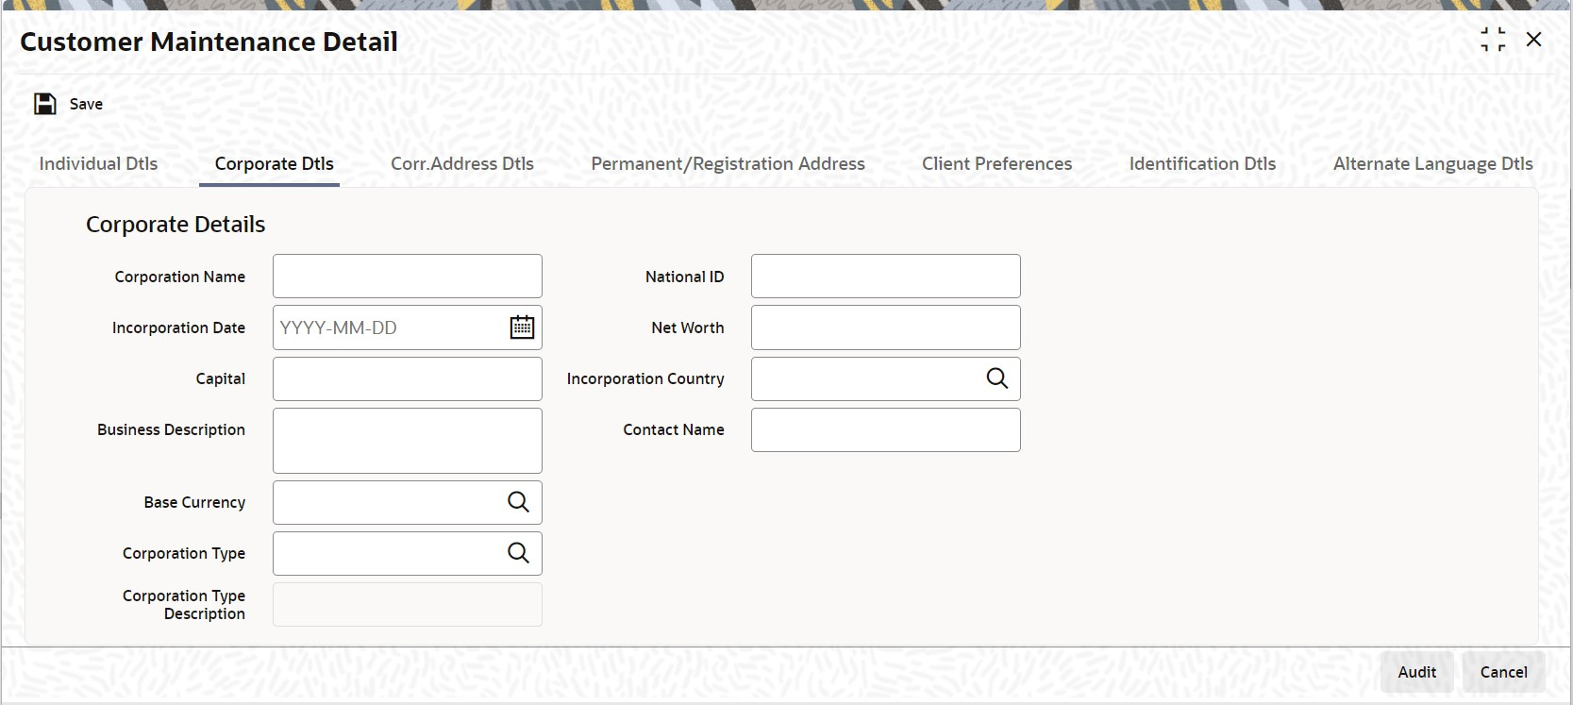Collapse the dialog using the minimize-view icon
The width and height of the screenshot is (1573, 705).
[x=1493, y=40]
